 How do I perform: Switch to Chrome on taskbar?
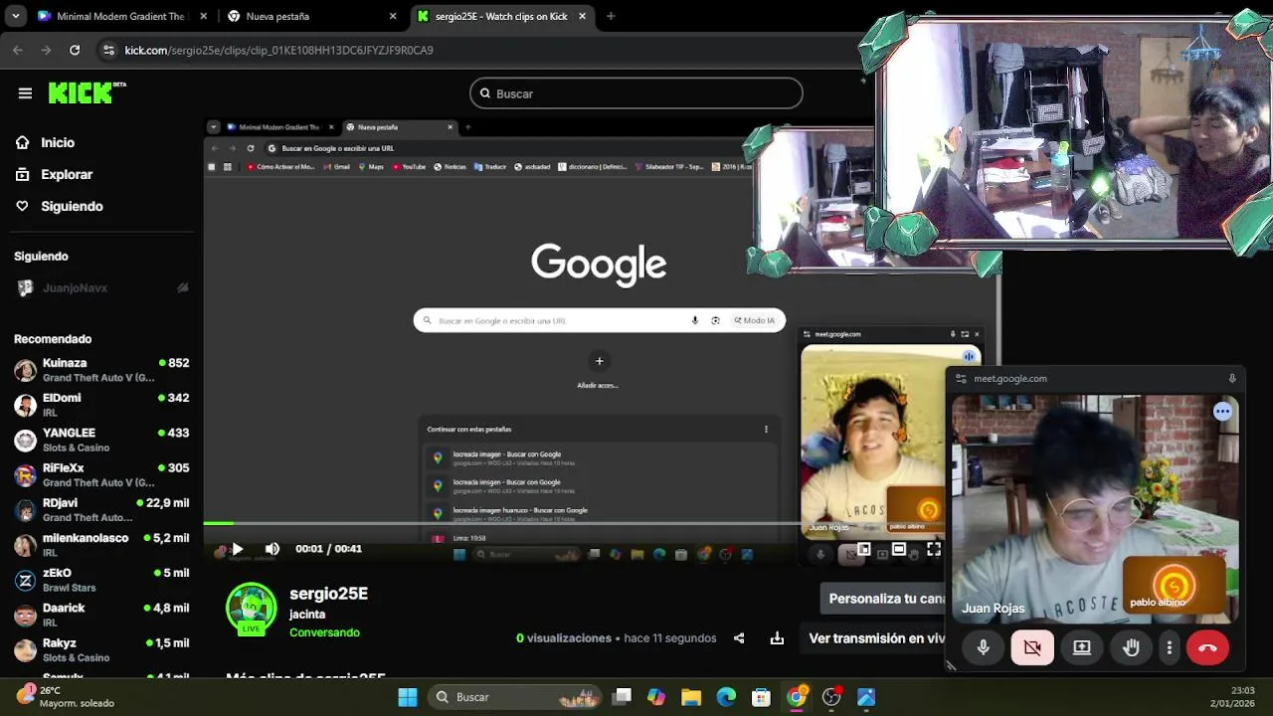point(796,697)
